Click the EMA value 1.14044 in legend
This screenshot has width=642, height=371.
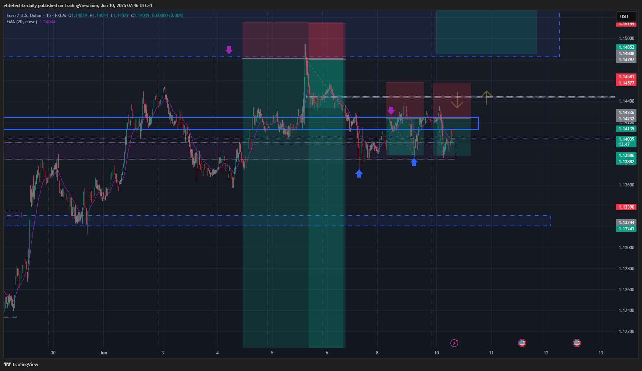[48, 22]
